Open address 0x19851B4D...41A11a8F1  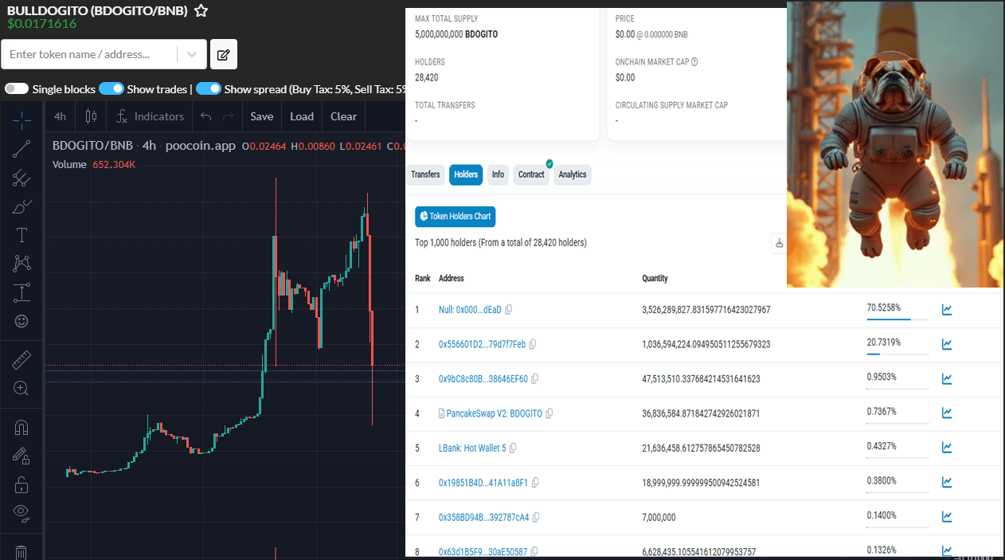[x=483, y=483]
